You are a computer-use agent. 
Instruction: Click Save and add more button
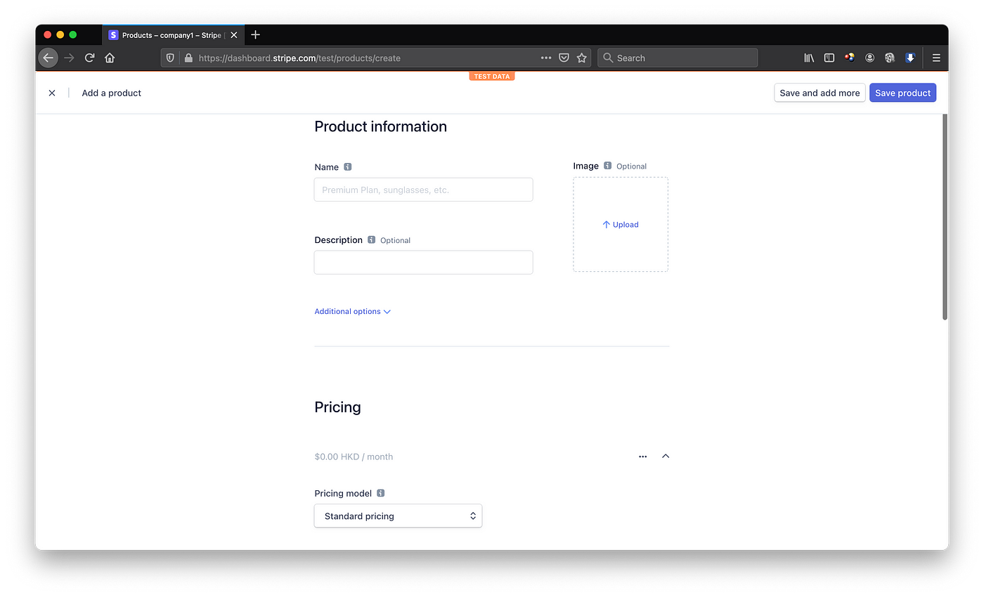click(x=820, y=93)
